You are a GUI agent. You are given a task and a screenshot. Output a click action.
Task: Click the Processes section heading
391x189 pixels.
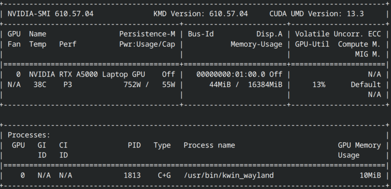(29, 135)
